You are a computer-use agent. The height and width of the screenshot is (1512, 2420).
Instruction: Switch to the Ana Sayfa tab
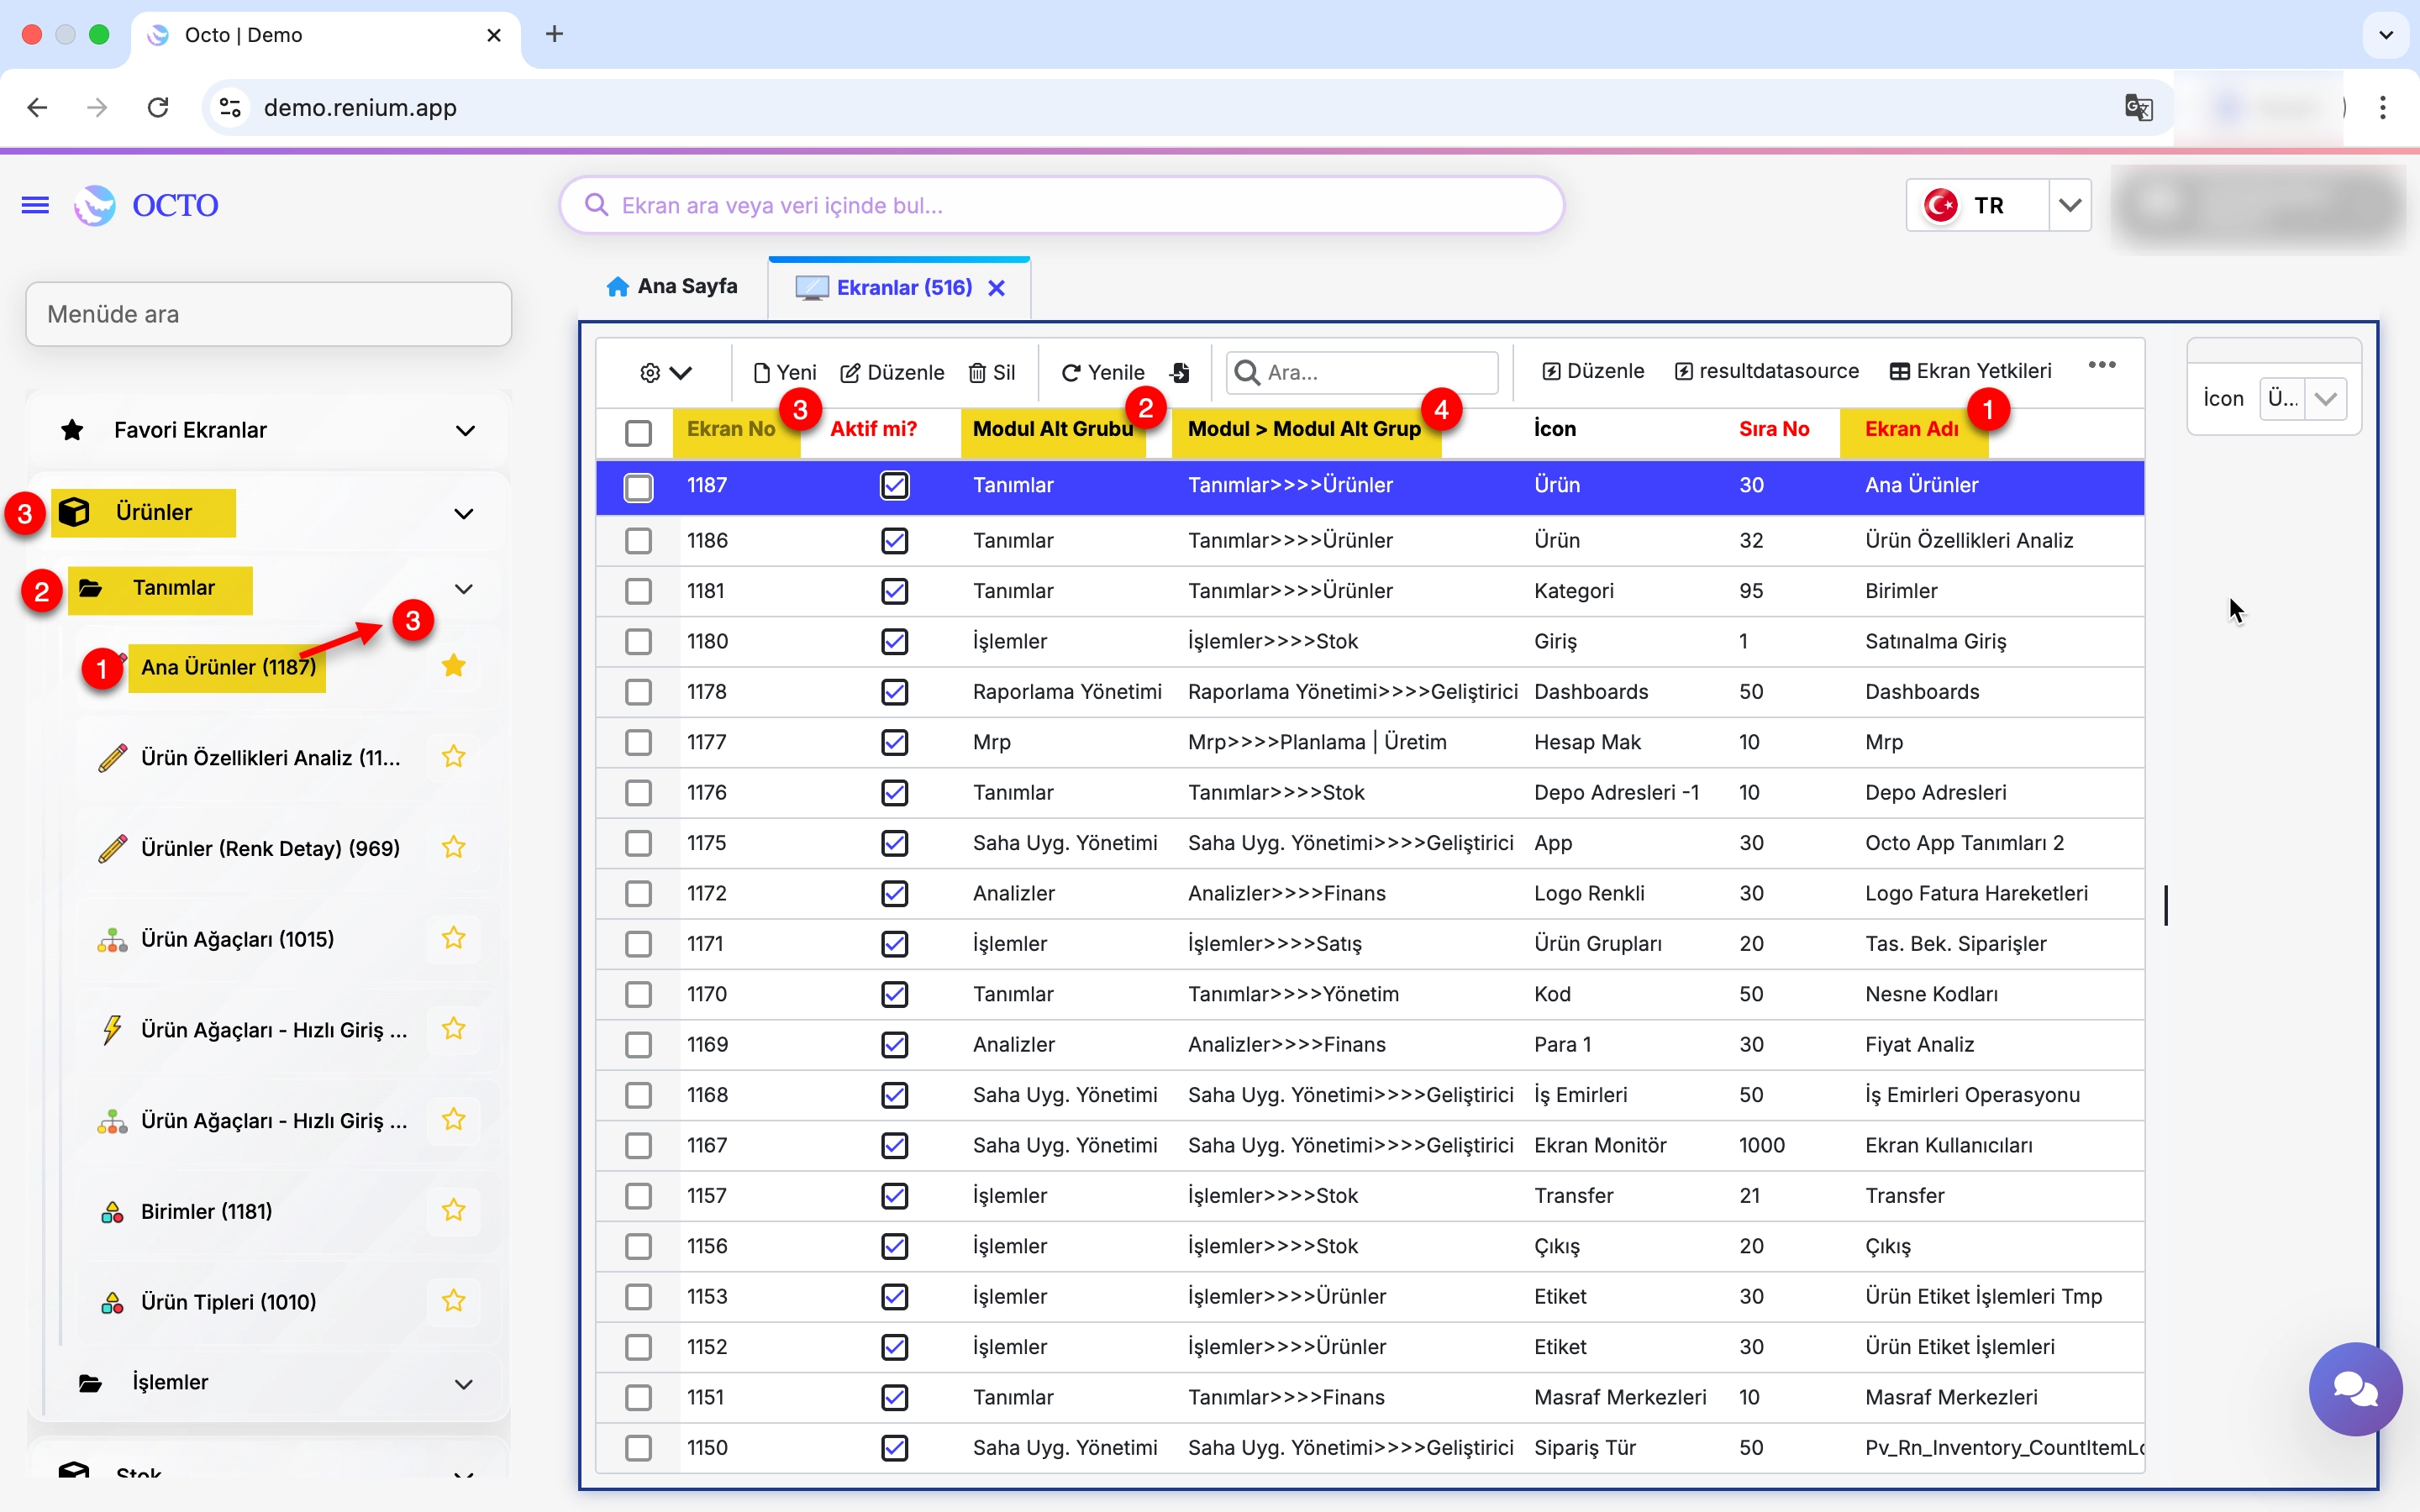672,287
